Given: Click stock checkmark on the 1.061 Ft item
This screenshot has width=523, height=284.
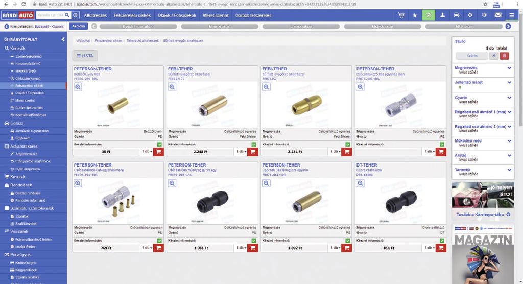Looking at the screenshot, I should (254, 241).
